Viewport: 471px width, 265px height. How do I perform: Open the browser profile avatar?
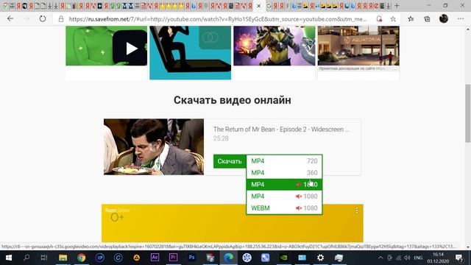(x=444, y=18)
